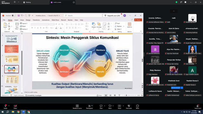Switch to the Insert tab
Viewport: 203px width, 114px height.
coord(16,20)
